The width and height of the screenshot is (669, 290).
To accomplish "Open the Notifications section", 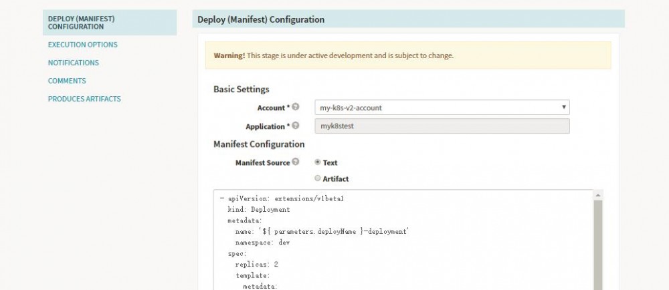I will point(73,63).
